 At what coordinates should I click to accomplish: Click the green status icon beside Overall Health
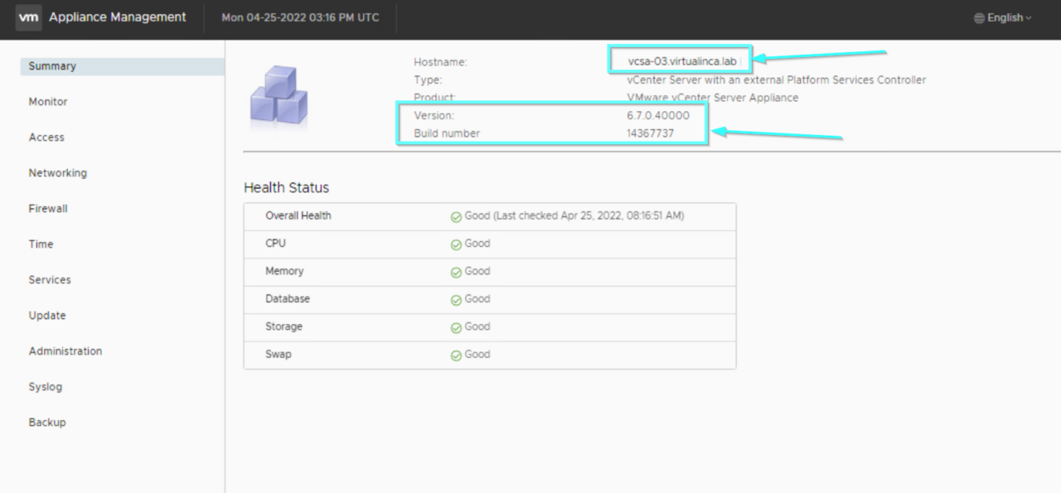(x=456, y=216)
